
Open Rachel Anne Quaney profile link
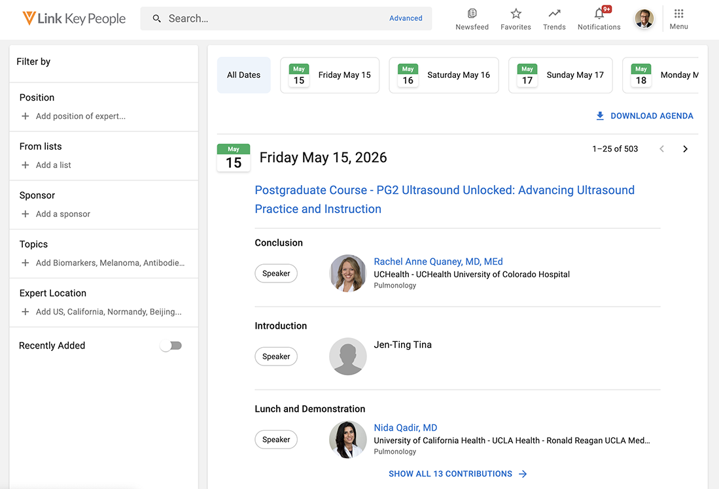point(438,261)
